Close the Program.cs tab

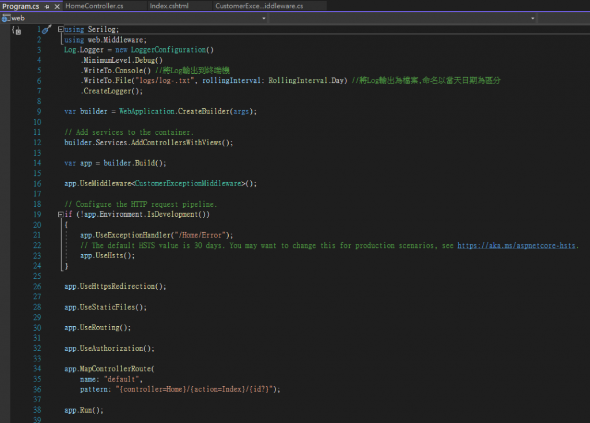[57, 6]
